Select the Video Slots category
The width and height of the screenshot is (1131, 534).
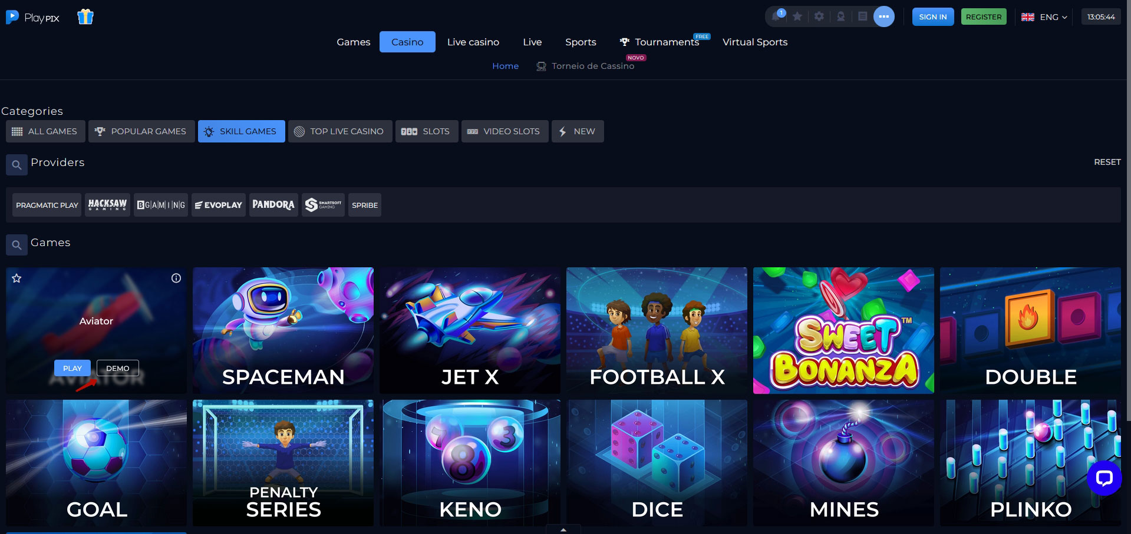coord(505,131)
